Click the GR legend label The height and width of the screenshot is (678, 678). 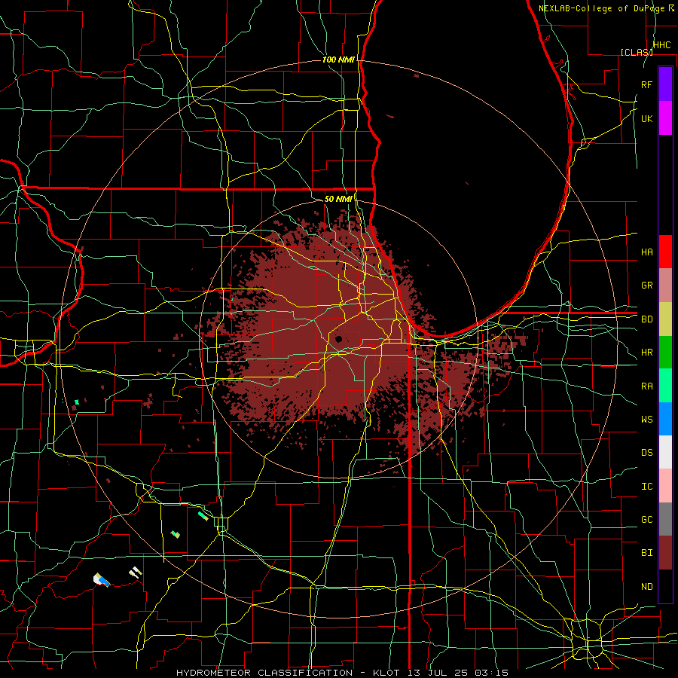(x=647, y=286)
